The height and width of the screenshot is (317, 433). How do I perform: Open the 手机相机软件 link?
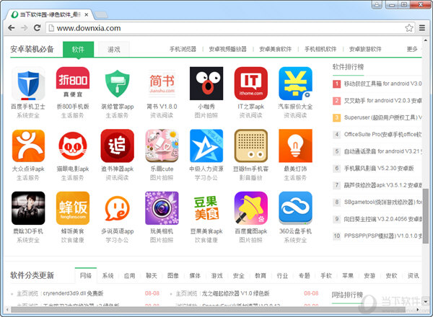(x=320, y=49)
